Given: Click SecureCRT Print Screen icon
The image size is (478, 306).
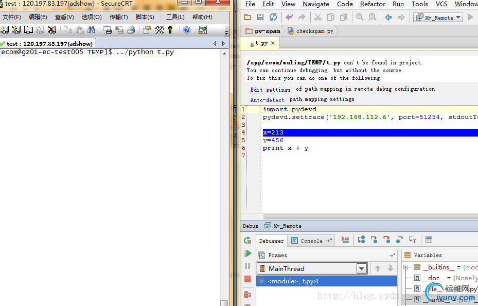Looking at the screenshot, I should (x=108, y=29).
